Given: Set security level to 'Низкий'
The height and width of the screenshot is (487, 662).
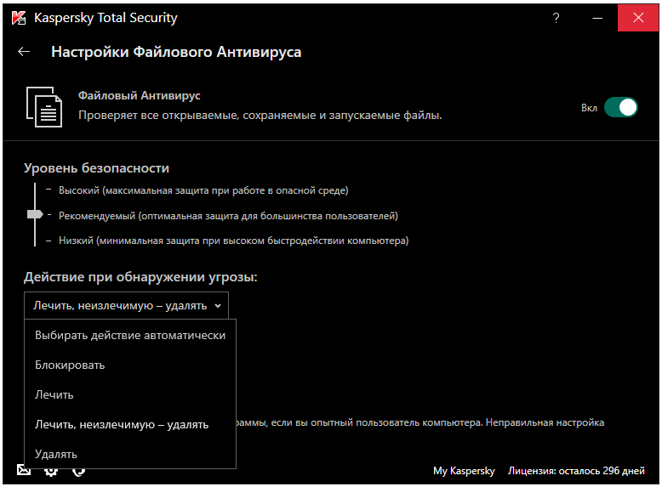Looking at the screenshot, I should point(233,241).
